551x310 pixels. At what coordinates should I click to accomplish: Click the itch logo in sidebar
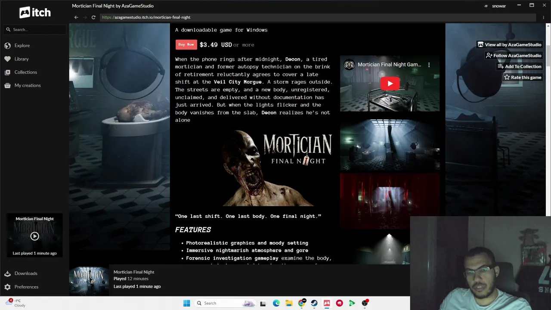tap(35, 12)
